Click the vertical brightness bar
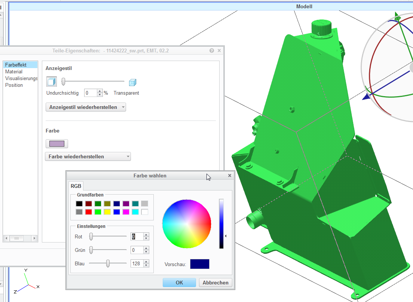The height and width of the screenshot is (302, 413). click(221, 224)
